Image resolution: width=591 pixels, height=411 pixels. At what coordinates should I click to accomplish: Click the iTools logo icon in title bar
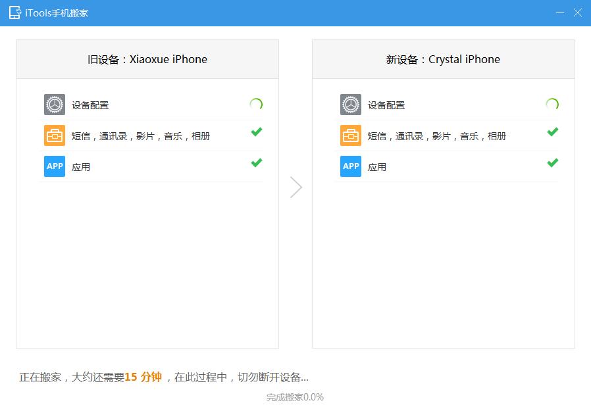tap(15, 12)
